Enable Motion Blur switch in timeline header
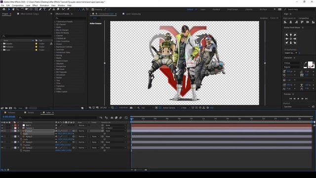Screen dimensions: 316x178 coord(120,118)
